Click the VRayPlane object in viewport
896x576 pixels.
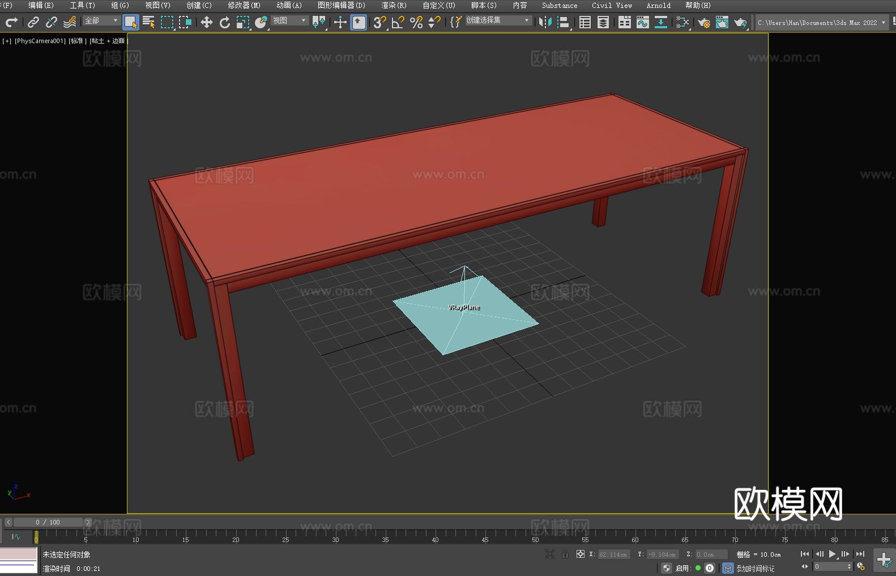click(464, 314)
